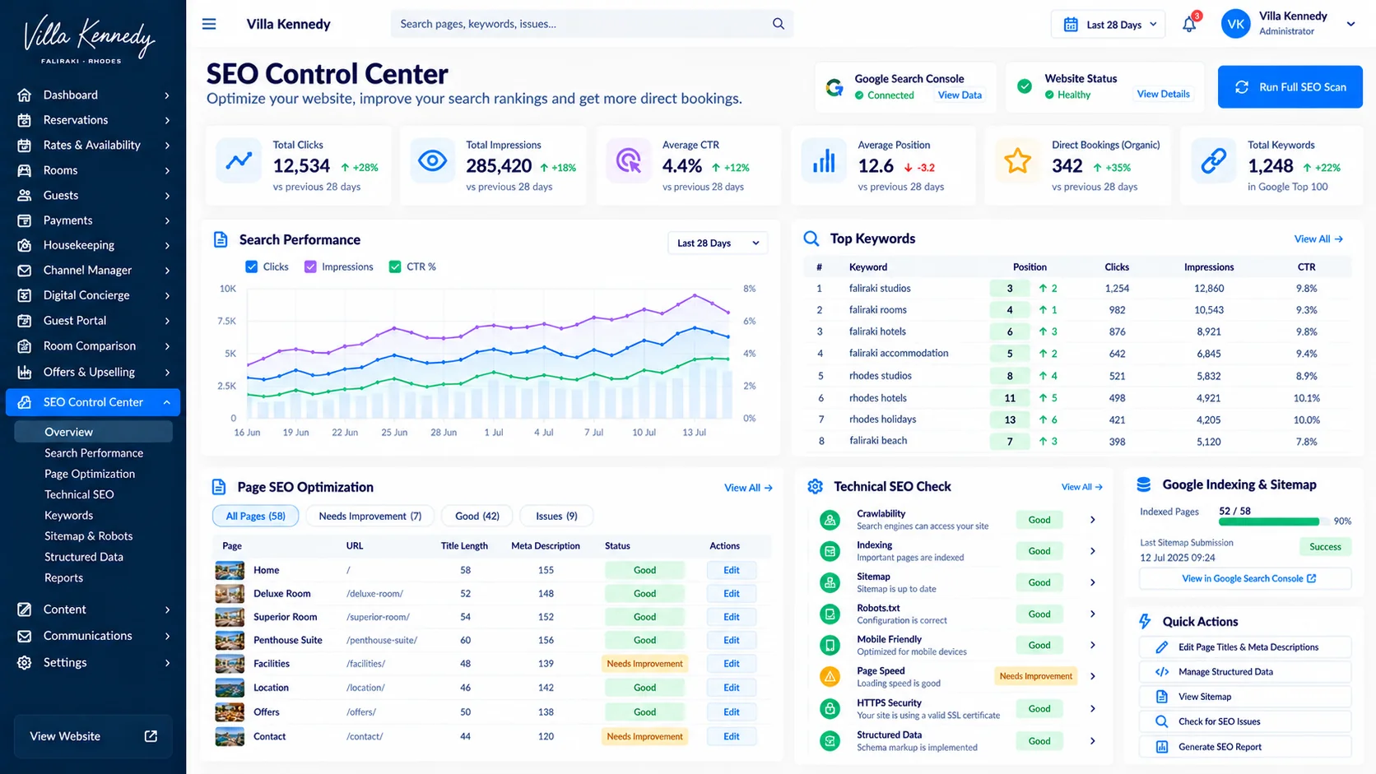
Task: Click the '/penthouse-suite/' URL cell
Action: [x=382, y=640]
